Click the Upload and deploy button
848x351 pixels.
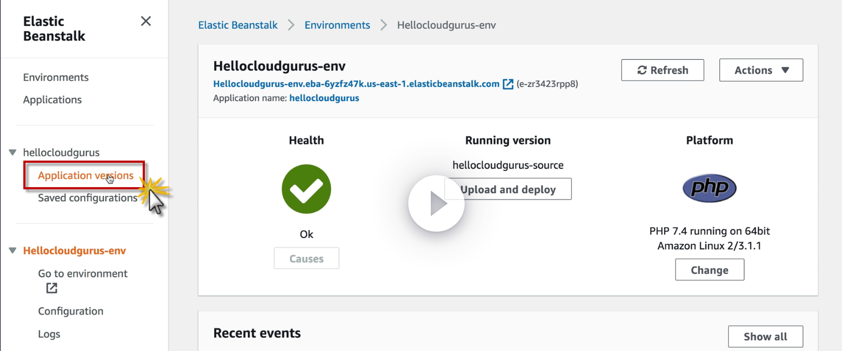(508, 189)
